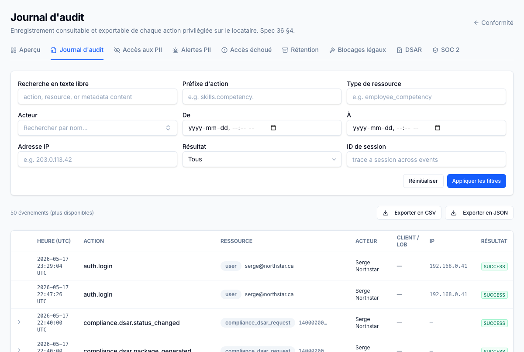Switch to the Accès aux PII tab
Viewport: 524px width, 352px height.
[138, 50]
